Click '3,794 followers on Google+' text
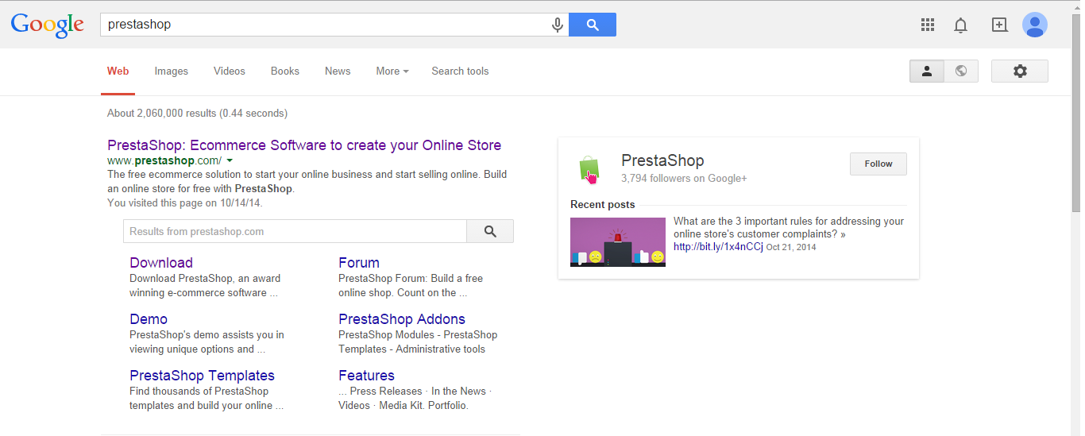This screenshot has height=436, width=1085. [x=684, y=179]
